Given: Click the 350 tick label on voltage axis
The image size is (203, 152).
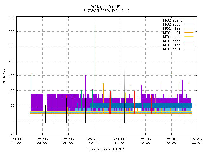Looking at the screenshot, I should pos(11,17).
